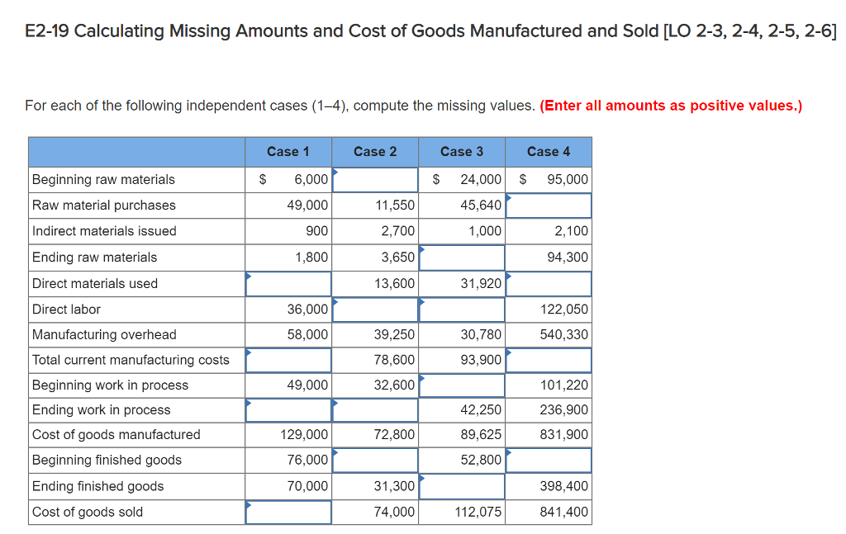846x534 pixels.
Task: Click the Case 3 column header
Action: click(462, 152)
